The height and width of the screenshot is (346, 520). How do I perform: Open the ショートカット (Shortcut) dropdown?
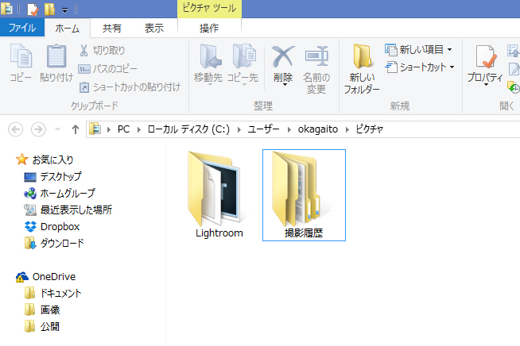point(420,67)
